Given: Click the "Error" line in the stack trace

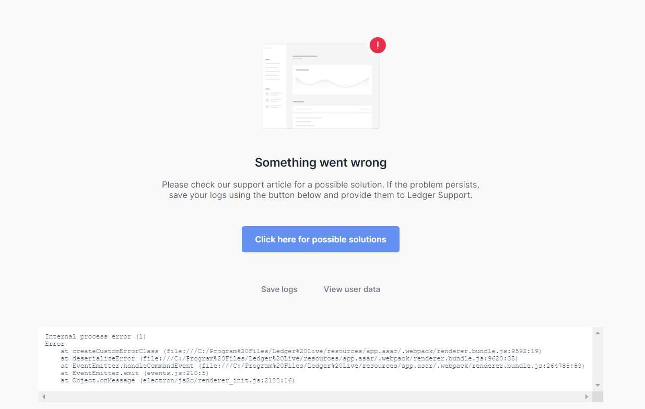Looking at the screenshot, I should (55, 344).
